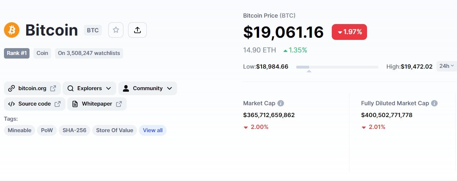Click the Low/High price range bar
This screenshot has width=457, height=181.
click(x=337, y=67)
